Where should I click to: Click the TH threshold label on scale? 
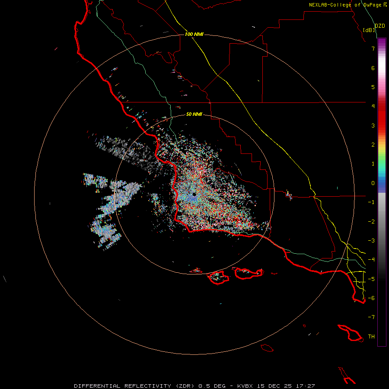(371, 337)
